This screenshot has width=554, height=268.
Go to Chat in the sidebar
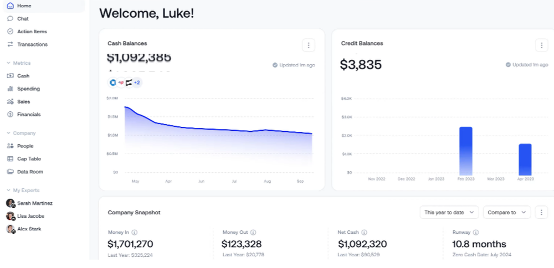(23, 18)
